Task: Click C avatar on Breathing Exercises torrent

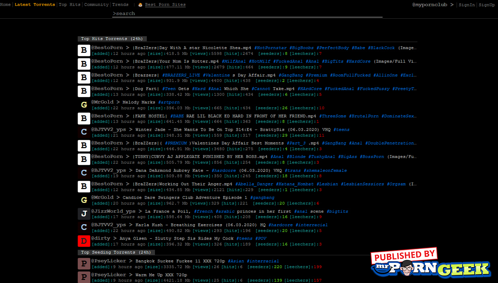Action: (x=84, y=227)
